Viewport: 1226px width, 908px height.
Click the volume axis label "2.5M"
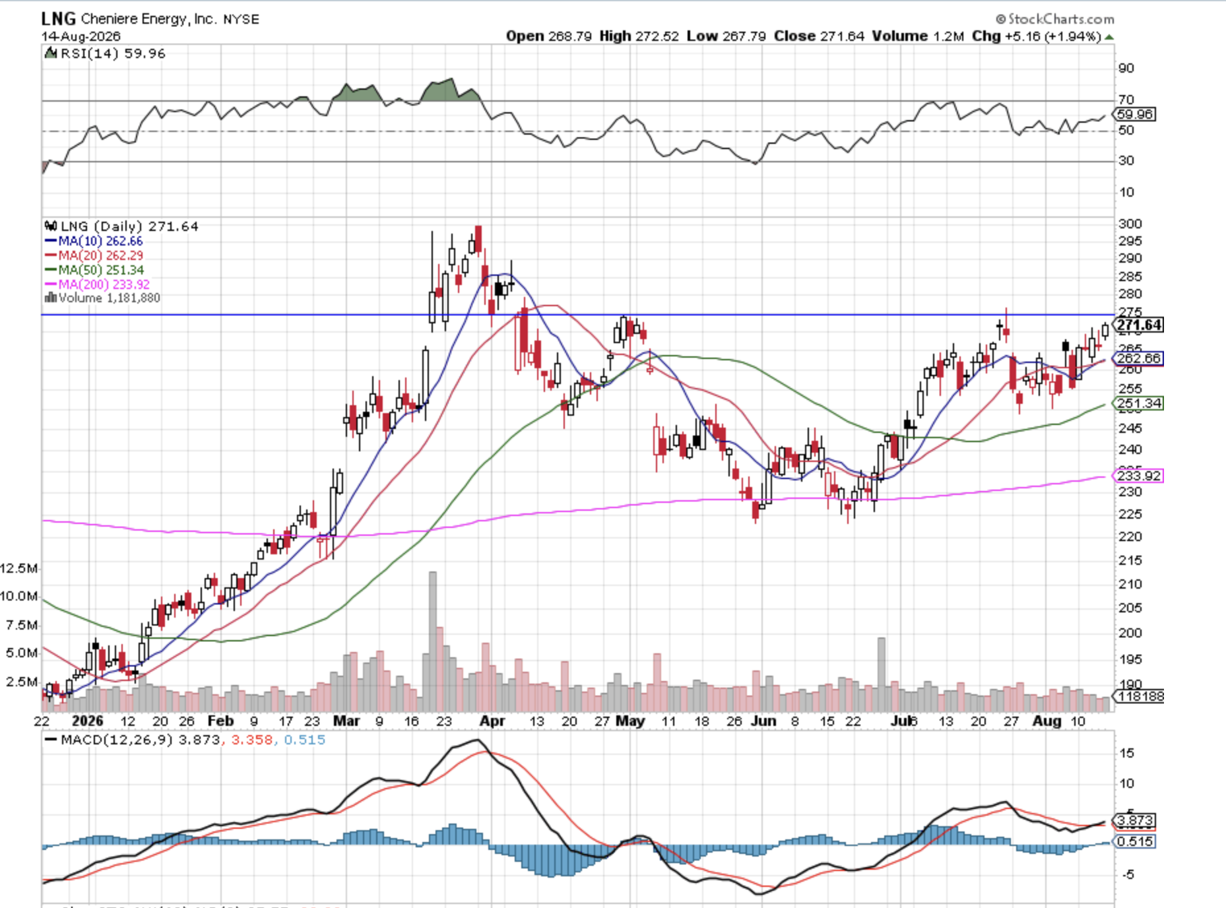[x=22, y=682]
